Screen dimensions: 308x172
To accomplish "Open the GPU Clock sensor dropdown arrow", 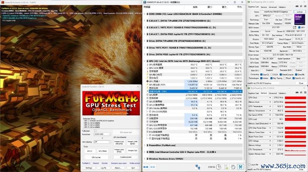I will click(270, 98).
